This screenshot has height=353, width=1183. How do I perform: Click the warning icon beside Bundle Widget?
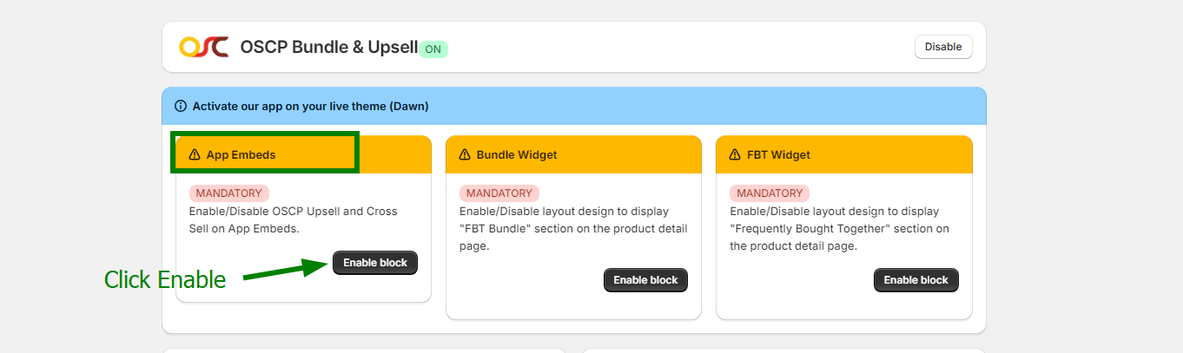click(x=465, y=155)
